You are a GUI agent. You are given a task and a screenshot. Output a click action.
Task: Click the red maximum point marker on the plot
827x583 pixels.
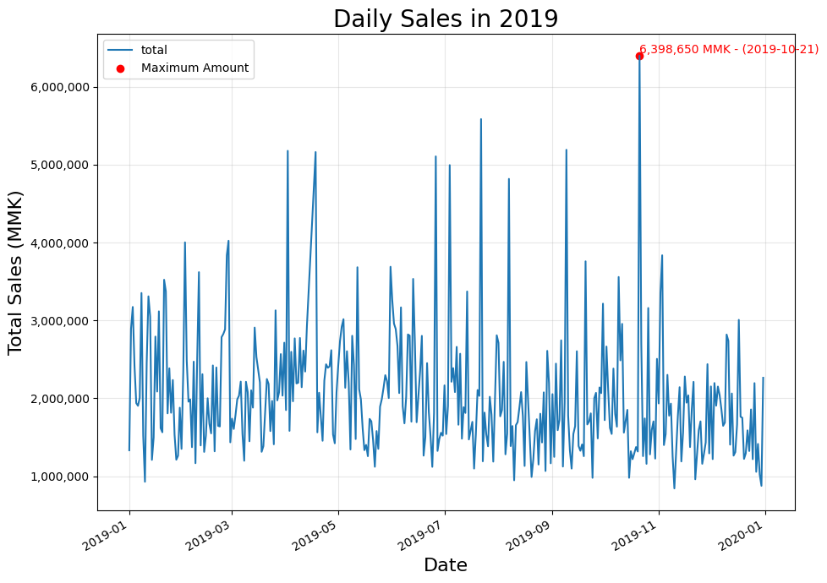coord(639,56)
